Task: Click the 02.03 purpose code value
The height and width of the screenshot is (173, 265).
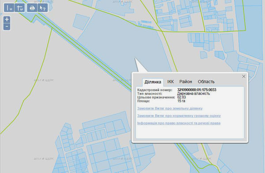Action: [x=182, y=97]
